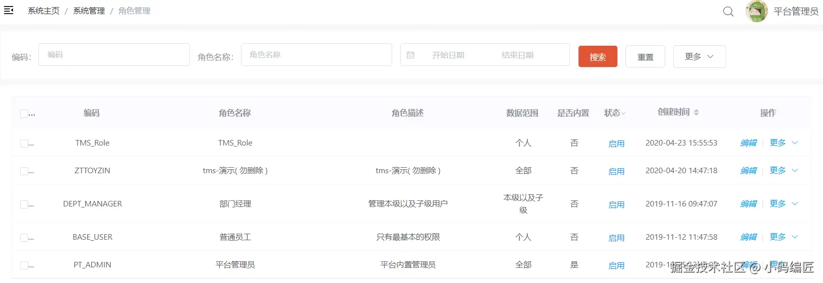823x283 pixels.
Task: Click the red 搜索 button
Action: pos(598,56)
